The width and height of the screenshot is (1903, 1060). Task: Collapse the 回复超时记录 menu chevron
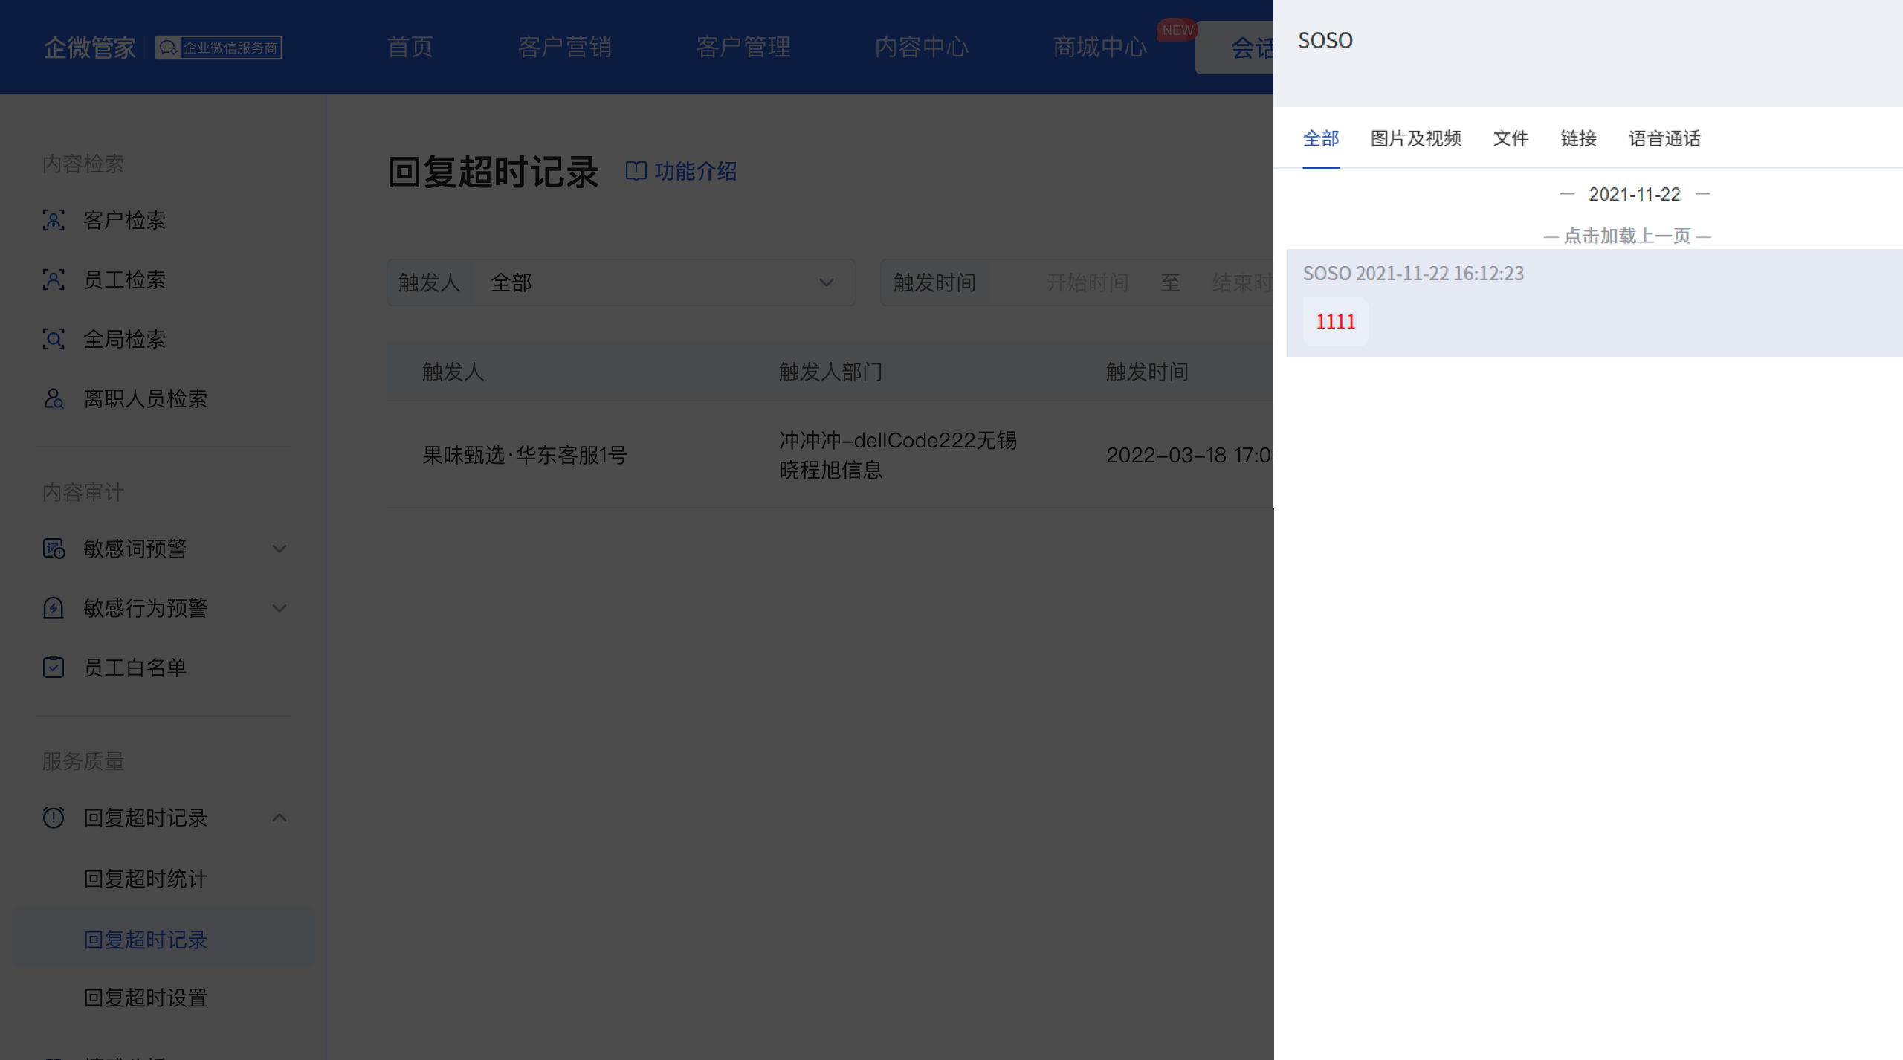280,818
